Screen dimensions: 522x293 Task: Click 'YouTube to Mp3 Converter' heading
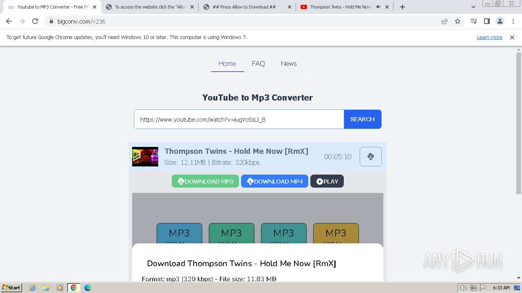pyautogui.click(x=258, y=97)
